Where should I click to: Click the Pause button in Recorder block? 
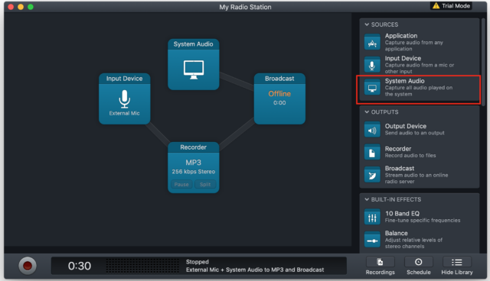coord(181,185)
